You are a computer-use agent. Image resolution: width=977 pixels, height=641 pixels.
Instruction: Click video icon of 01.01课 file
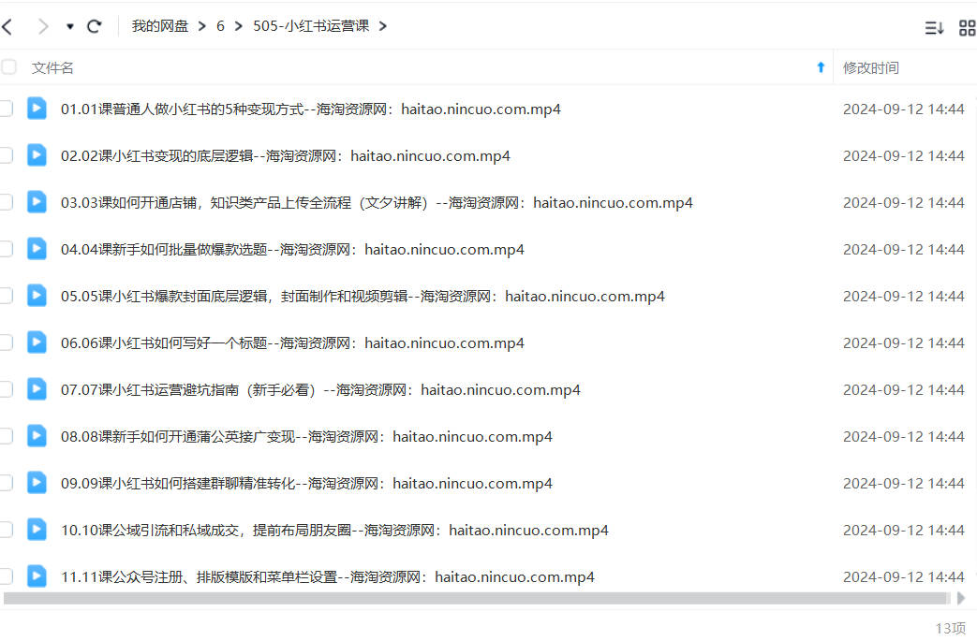tap(37, 109)
